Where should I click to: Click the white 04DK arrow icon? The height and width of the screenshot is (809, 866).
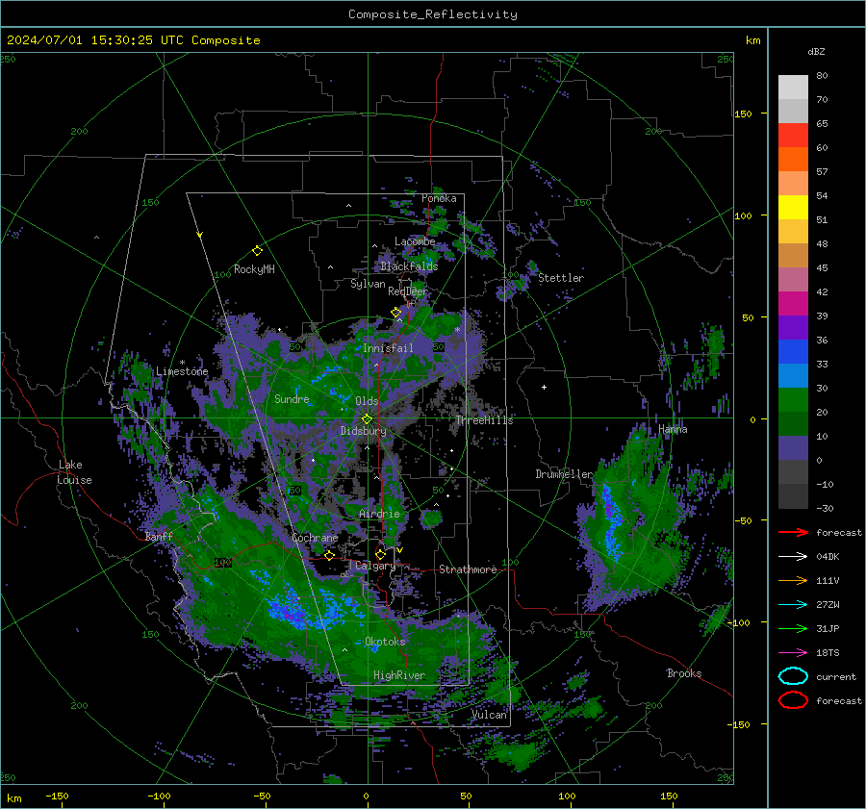(793, 557)
